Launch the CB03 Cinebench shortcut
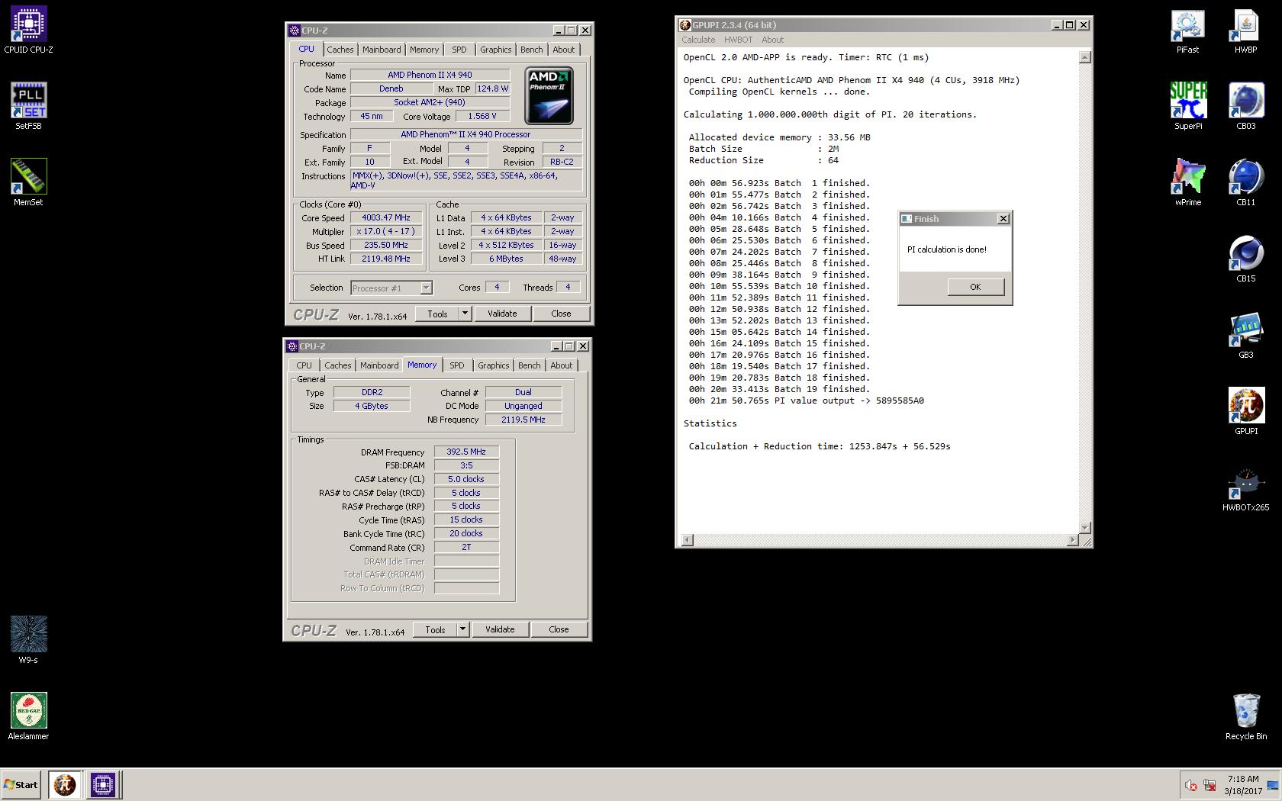The width and height of the screenshot is (1282, 801). (1245, 107)
